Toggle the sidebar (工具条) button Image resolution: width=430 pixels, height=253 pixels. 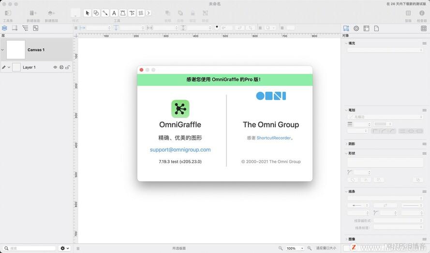(x=8, y=13)
